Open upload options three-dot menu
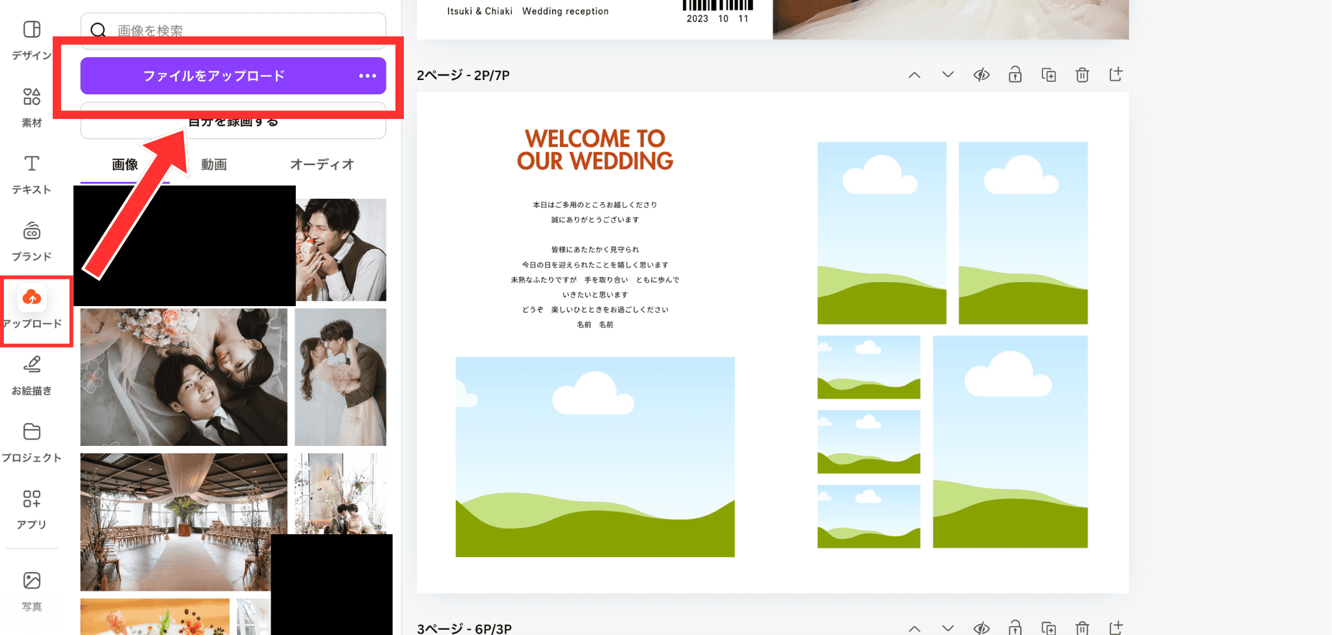This screenshot has width=1332, height=635. point(367,76)
